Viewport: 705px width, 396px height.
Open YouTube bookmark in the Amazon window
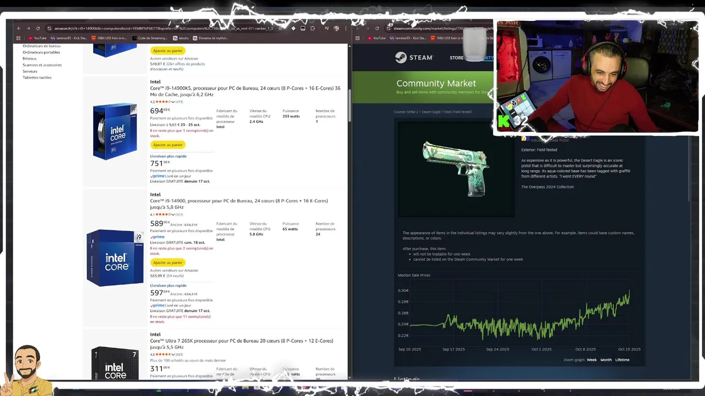click(37, 38)
